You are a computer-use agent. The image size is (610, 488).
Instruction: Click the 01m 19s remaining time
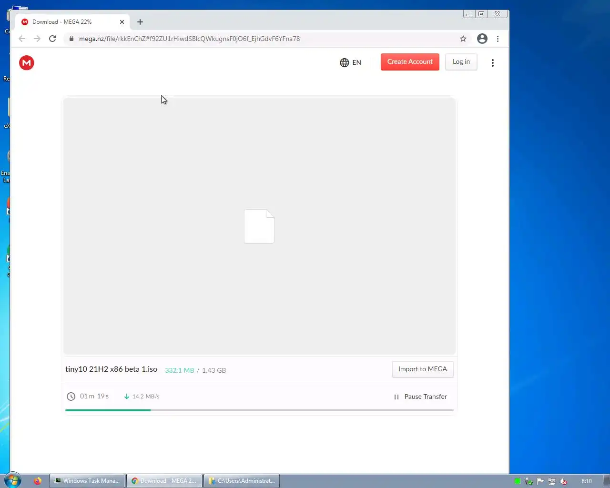click(x=94, y=396)
